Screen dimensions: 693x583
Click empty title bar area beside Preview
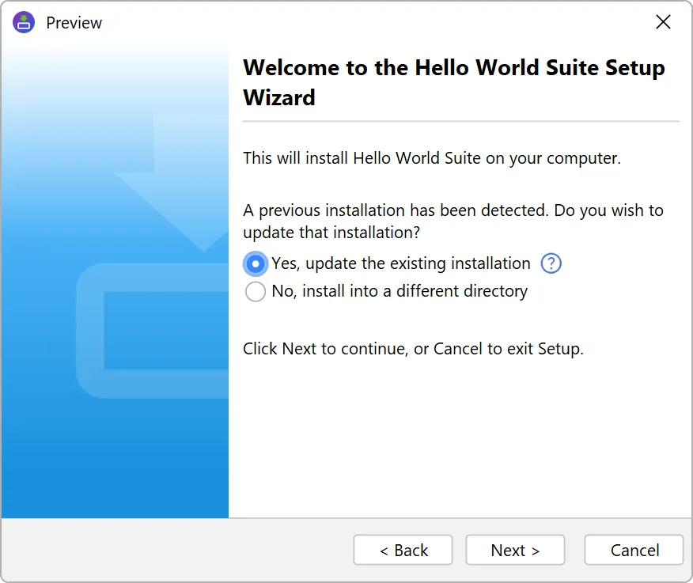pyautogui.click(x=356, y=22)
